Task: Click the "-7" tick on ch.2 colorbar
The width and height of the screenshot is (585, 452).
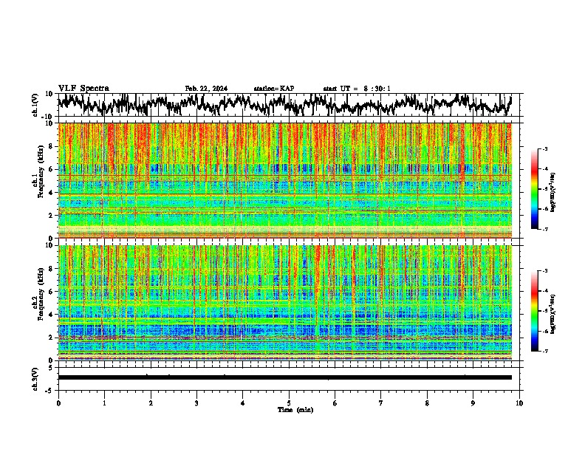Action: click(x=544, y=351)
